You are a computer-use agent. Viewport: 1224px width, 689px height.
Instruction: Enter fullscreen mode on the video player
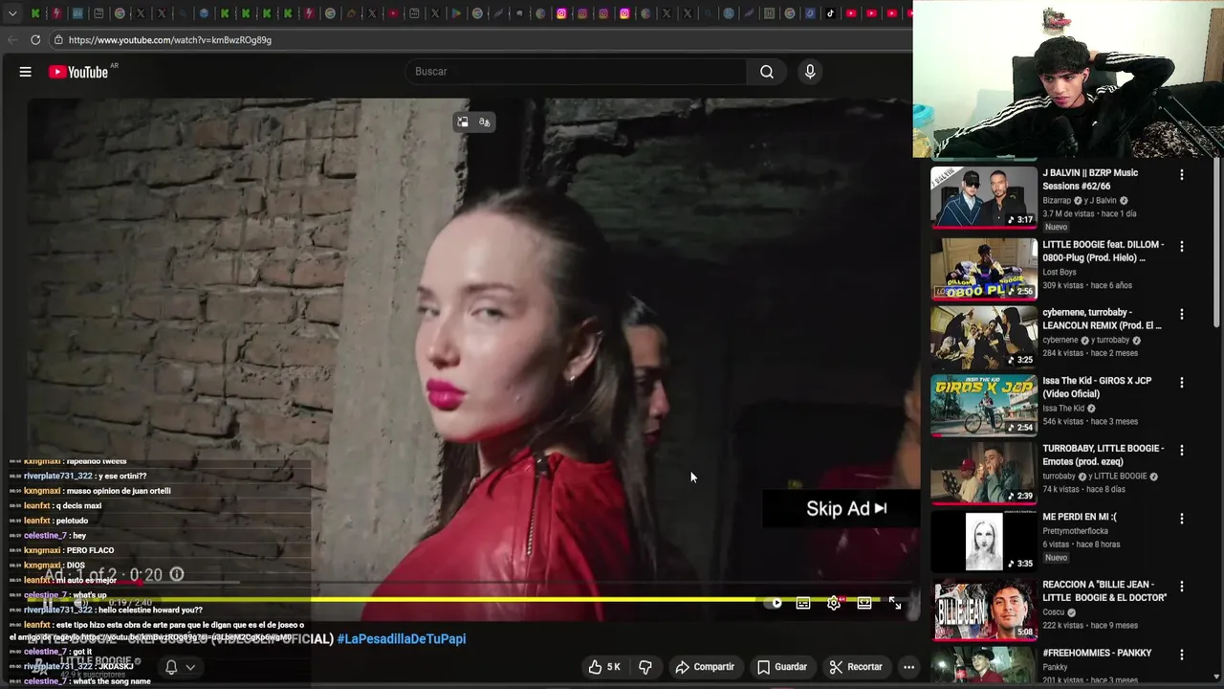pos(894,603)
